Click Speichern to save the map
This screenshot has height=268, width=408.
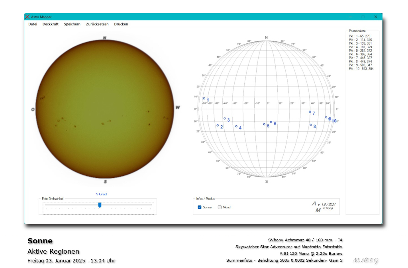tap(72, 24)
